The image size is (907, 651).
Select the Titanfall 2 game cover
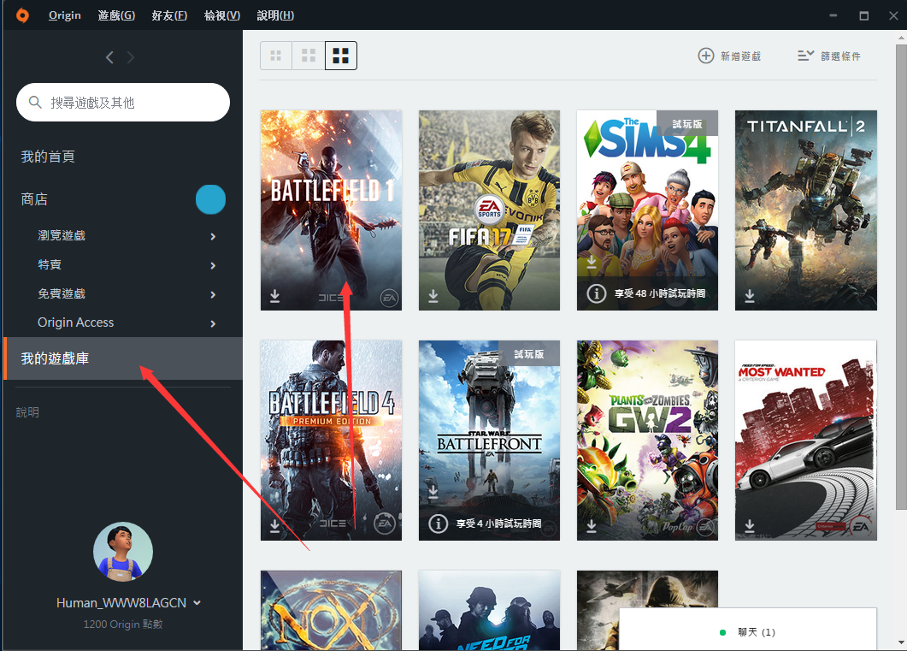tap(806, 210)
